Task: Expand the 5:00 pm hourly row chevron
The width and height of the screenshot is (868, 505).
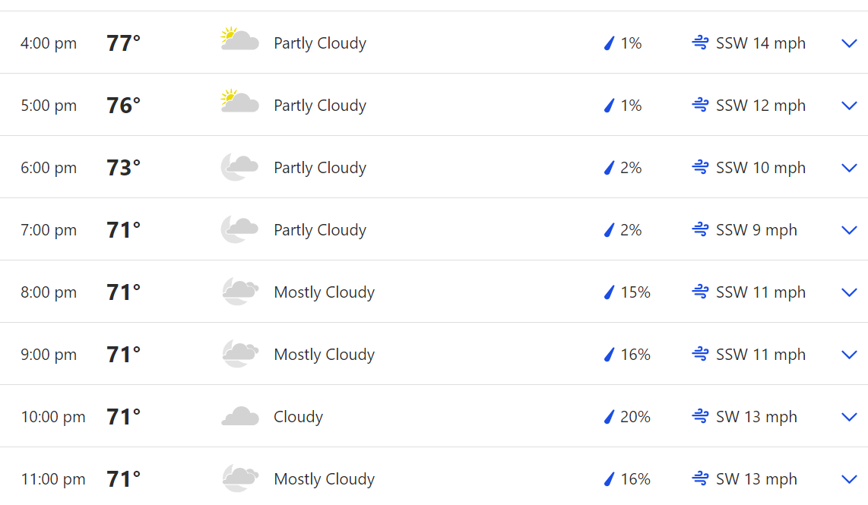Action: coord(849,106)
